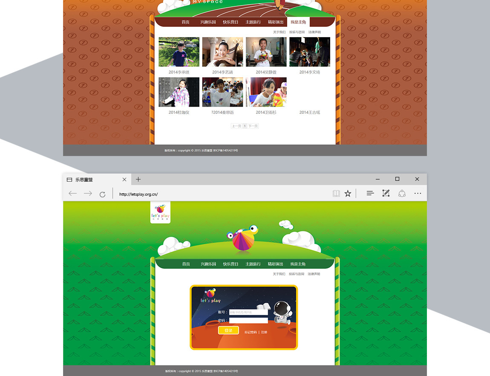The height and width of the screenshot is (376, 490).
Task: Click the 注册 register link
Action: [x=264, y=332]
